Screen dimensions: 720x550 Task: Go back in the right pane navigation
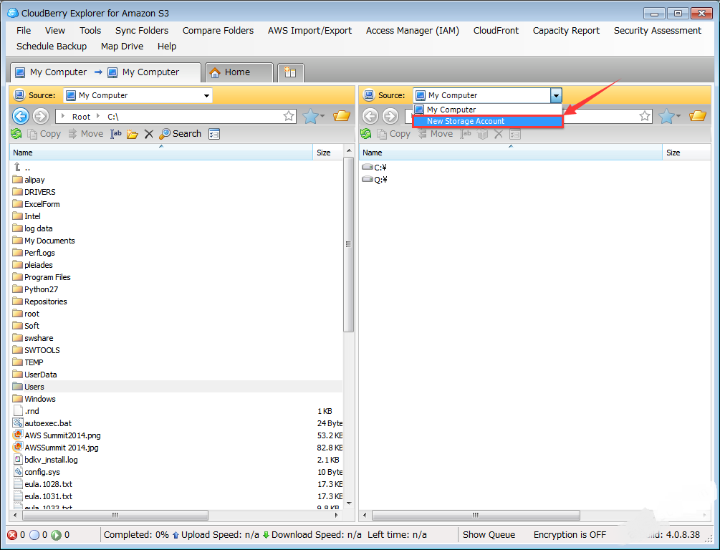(x=370, y=116)
